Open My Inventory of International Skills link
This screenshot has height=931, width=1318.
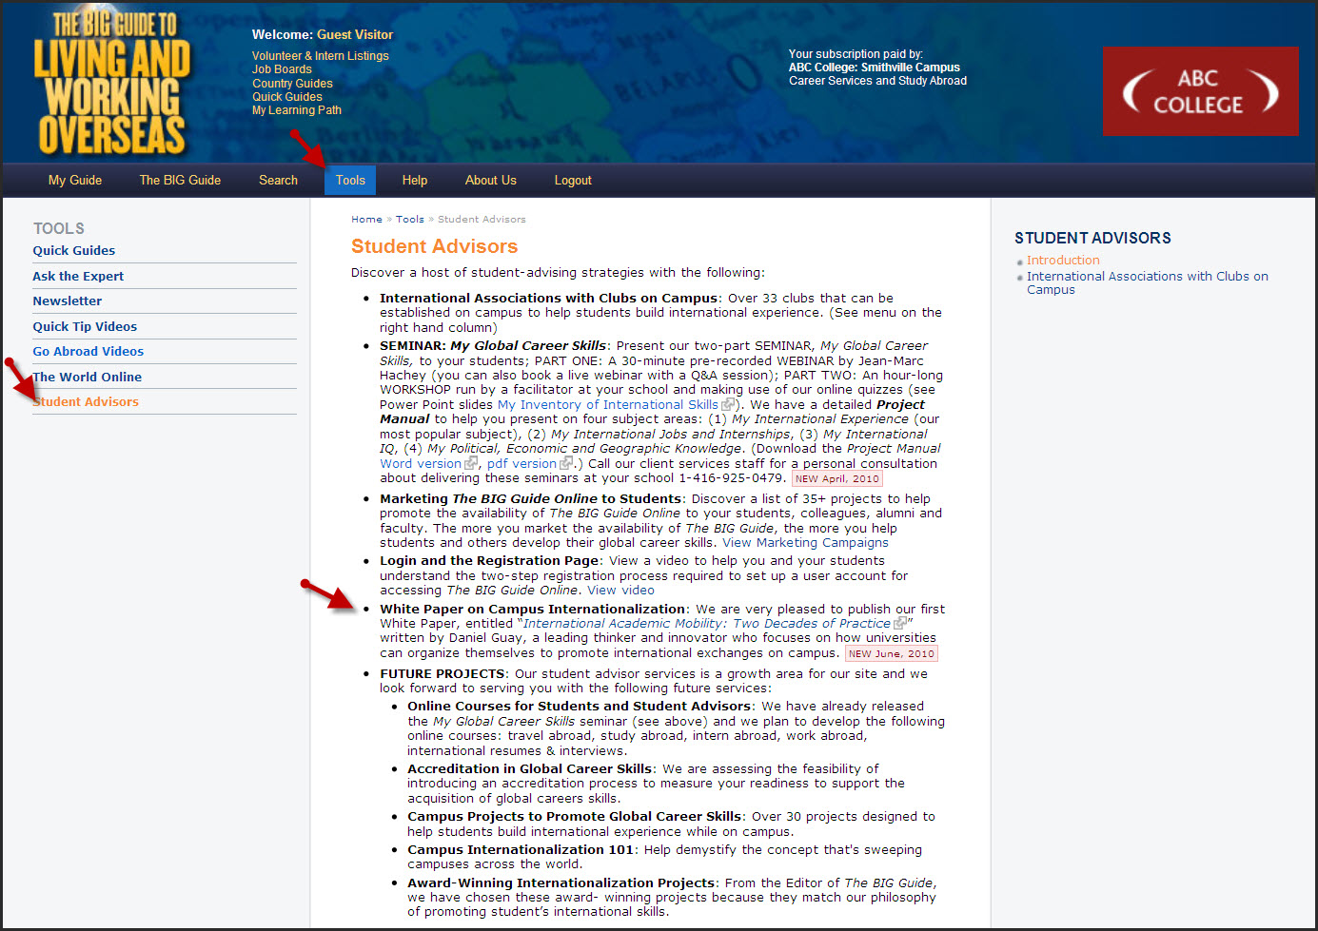click(608, 405)
